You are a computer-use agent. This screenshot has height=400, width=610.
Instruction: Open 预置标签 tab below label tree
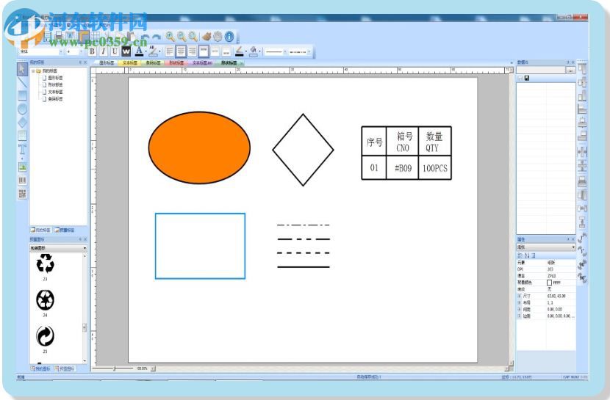(65, 230)
